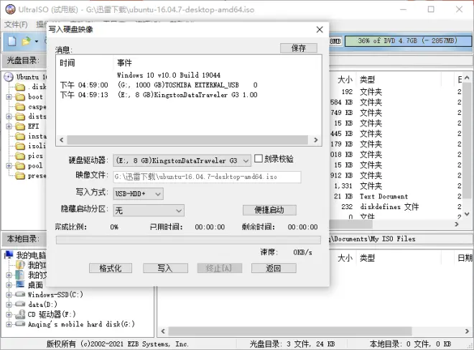Click the 返回 button
Screen dimensions: 474x350
click(274, 268)
